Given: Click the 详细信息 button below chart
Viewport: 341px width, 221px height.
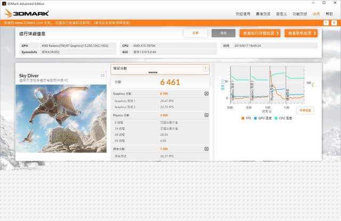Looking at the screenshot, I should click(x=305, y=110).
